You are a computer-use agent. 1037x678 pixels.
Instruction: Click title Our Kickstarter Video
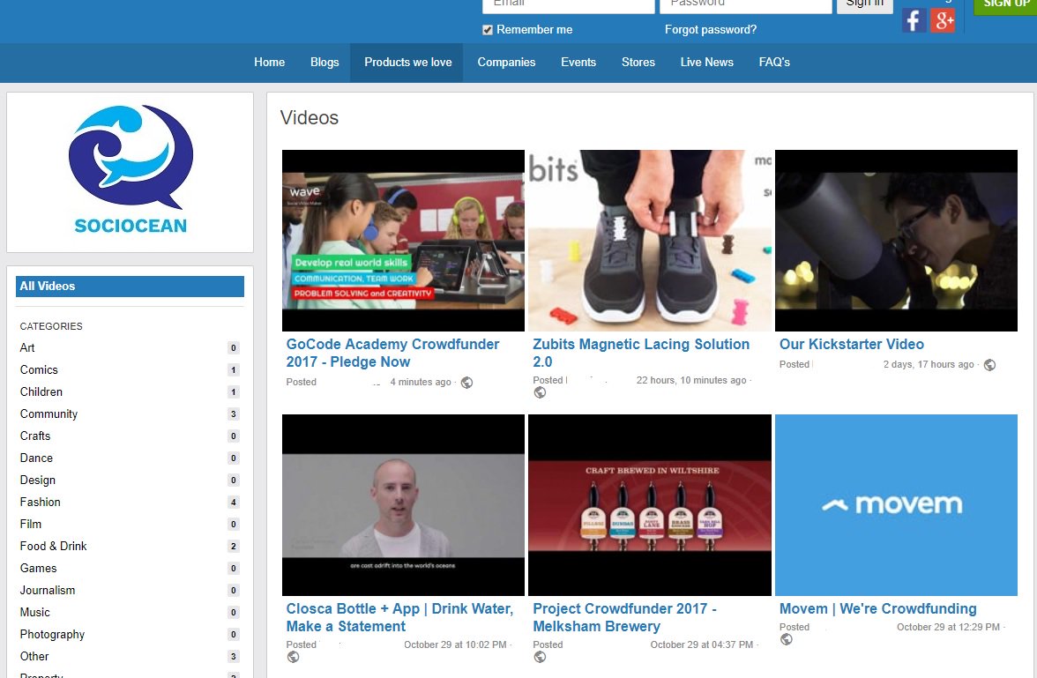click(851, 345)
